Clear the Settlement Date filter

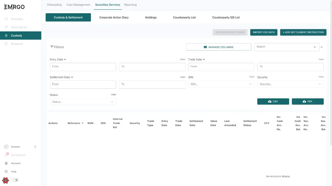(183, 77)
